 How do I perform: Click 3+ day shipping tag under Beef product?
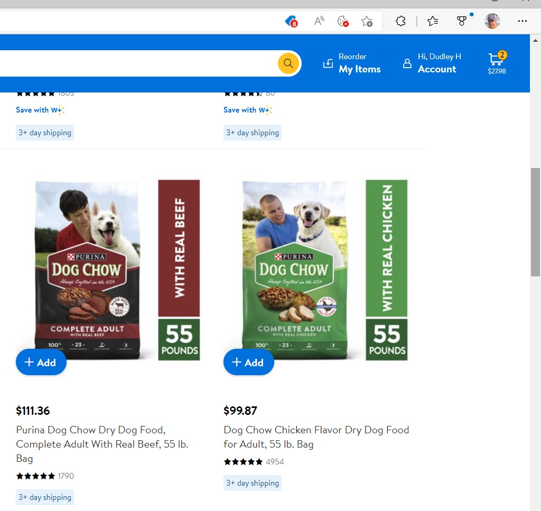pyautogui.click(x=45, y=497)
